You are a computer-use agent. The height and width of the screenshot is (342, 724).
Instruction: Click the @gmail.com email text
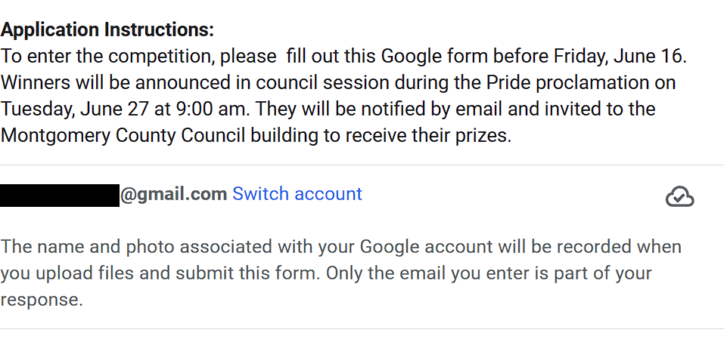(x=173, y=194)
